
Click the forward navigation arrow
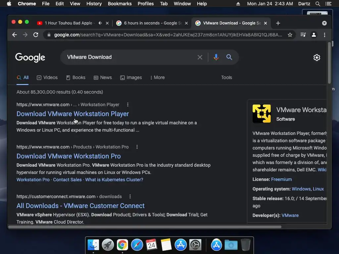coord(25,35)
